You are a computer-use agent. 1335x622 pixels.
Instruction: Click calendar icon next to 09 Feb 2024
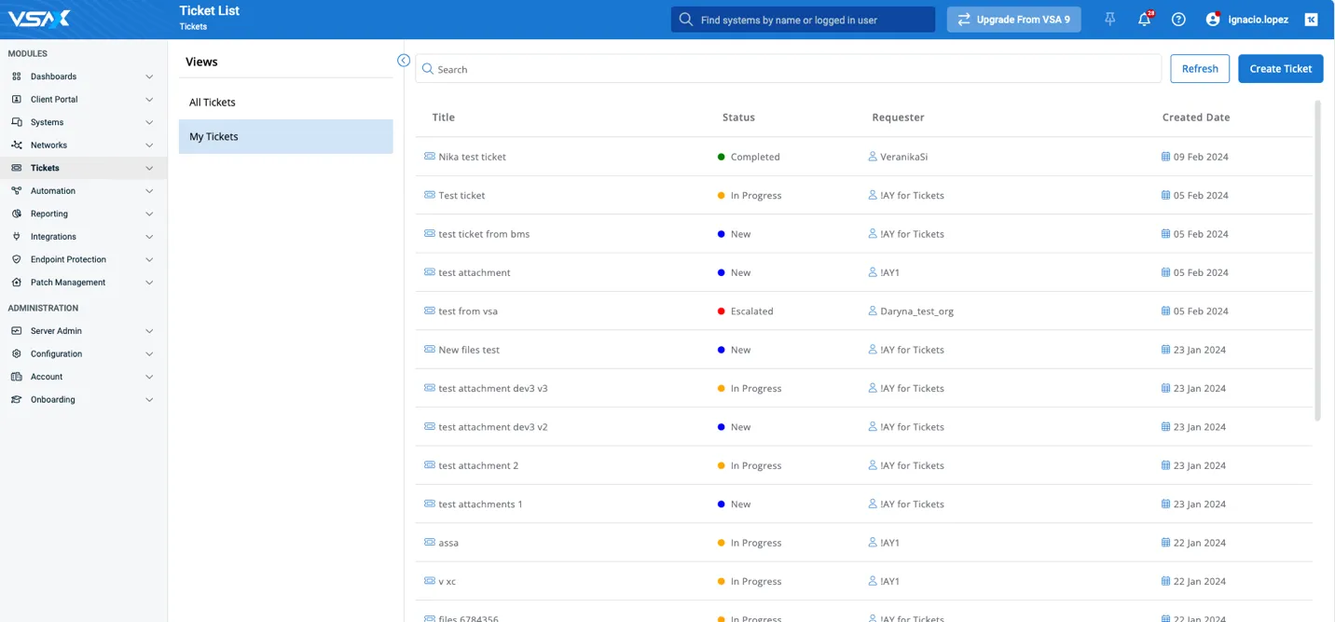1165,157
